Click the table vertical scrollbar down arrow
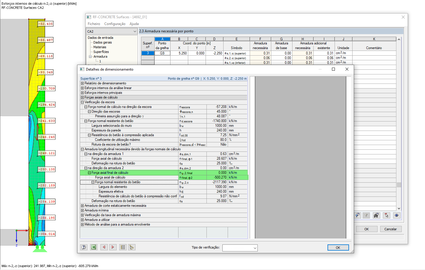This screenshot has height=270, width=425. [399, 209]
